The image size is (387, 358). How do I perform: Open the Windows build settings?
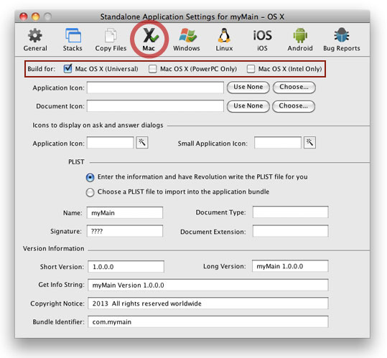(x=187, y=40)
